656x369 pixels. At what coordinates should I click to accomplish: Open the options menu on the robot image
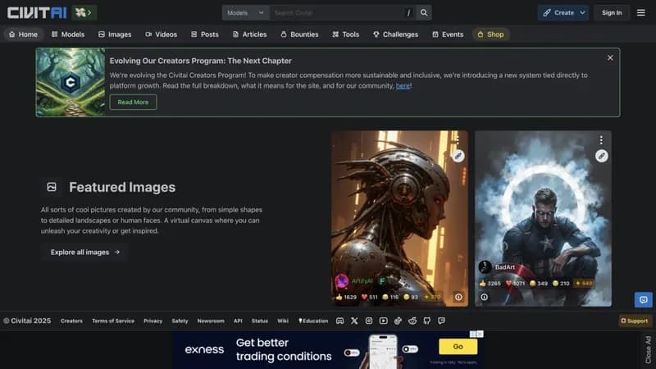pyautogui.click(x=458, y=139)
